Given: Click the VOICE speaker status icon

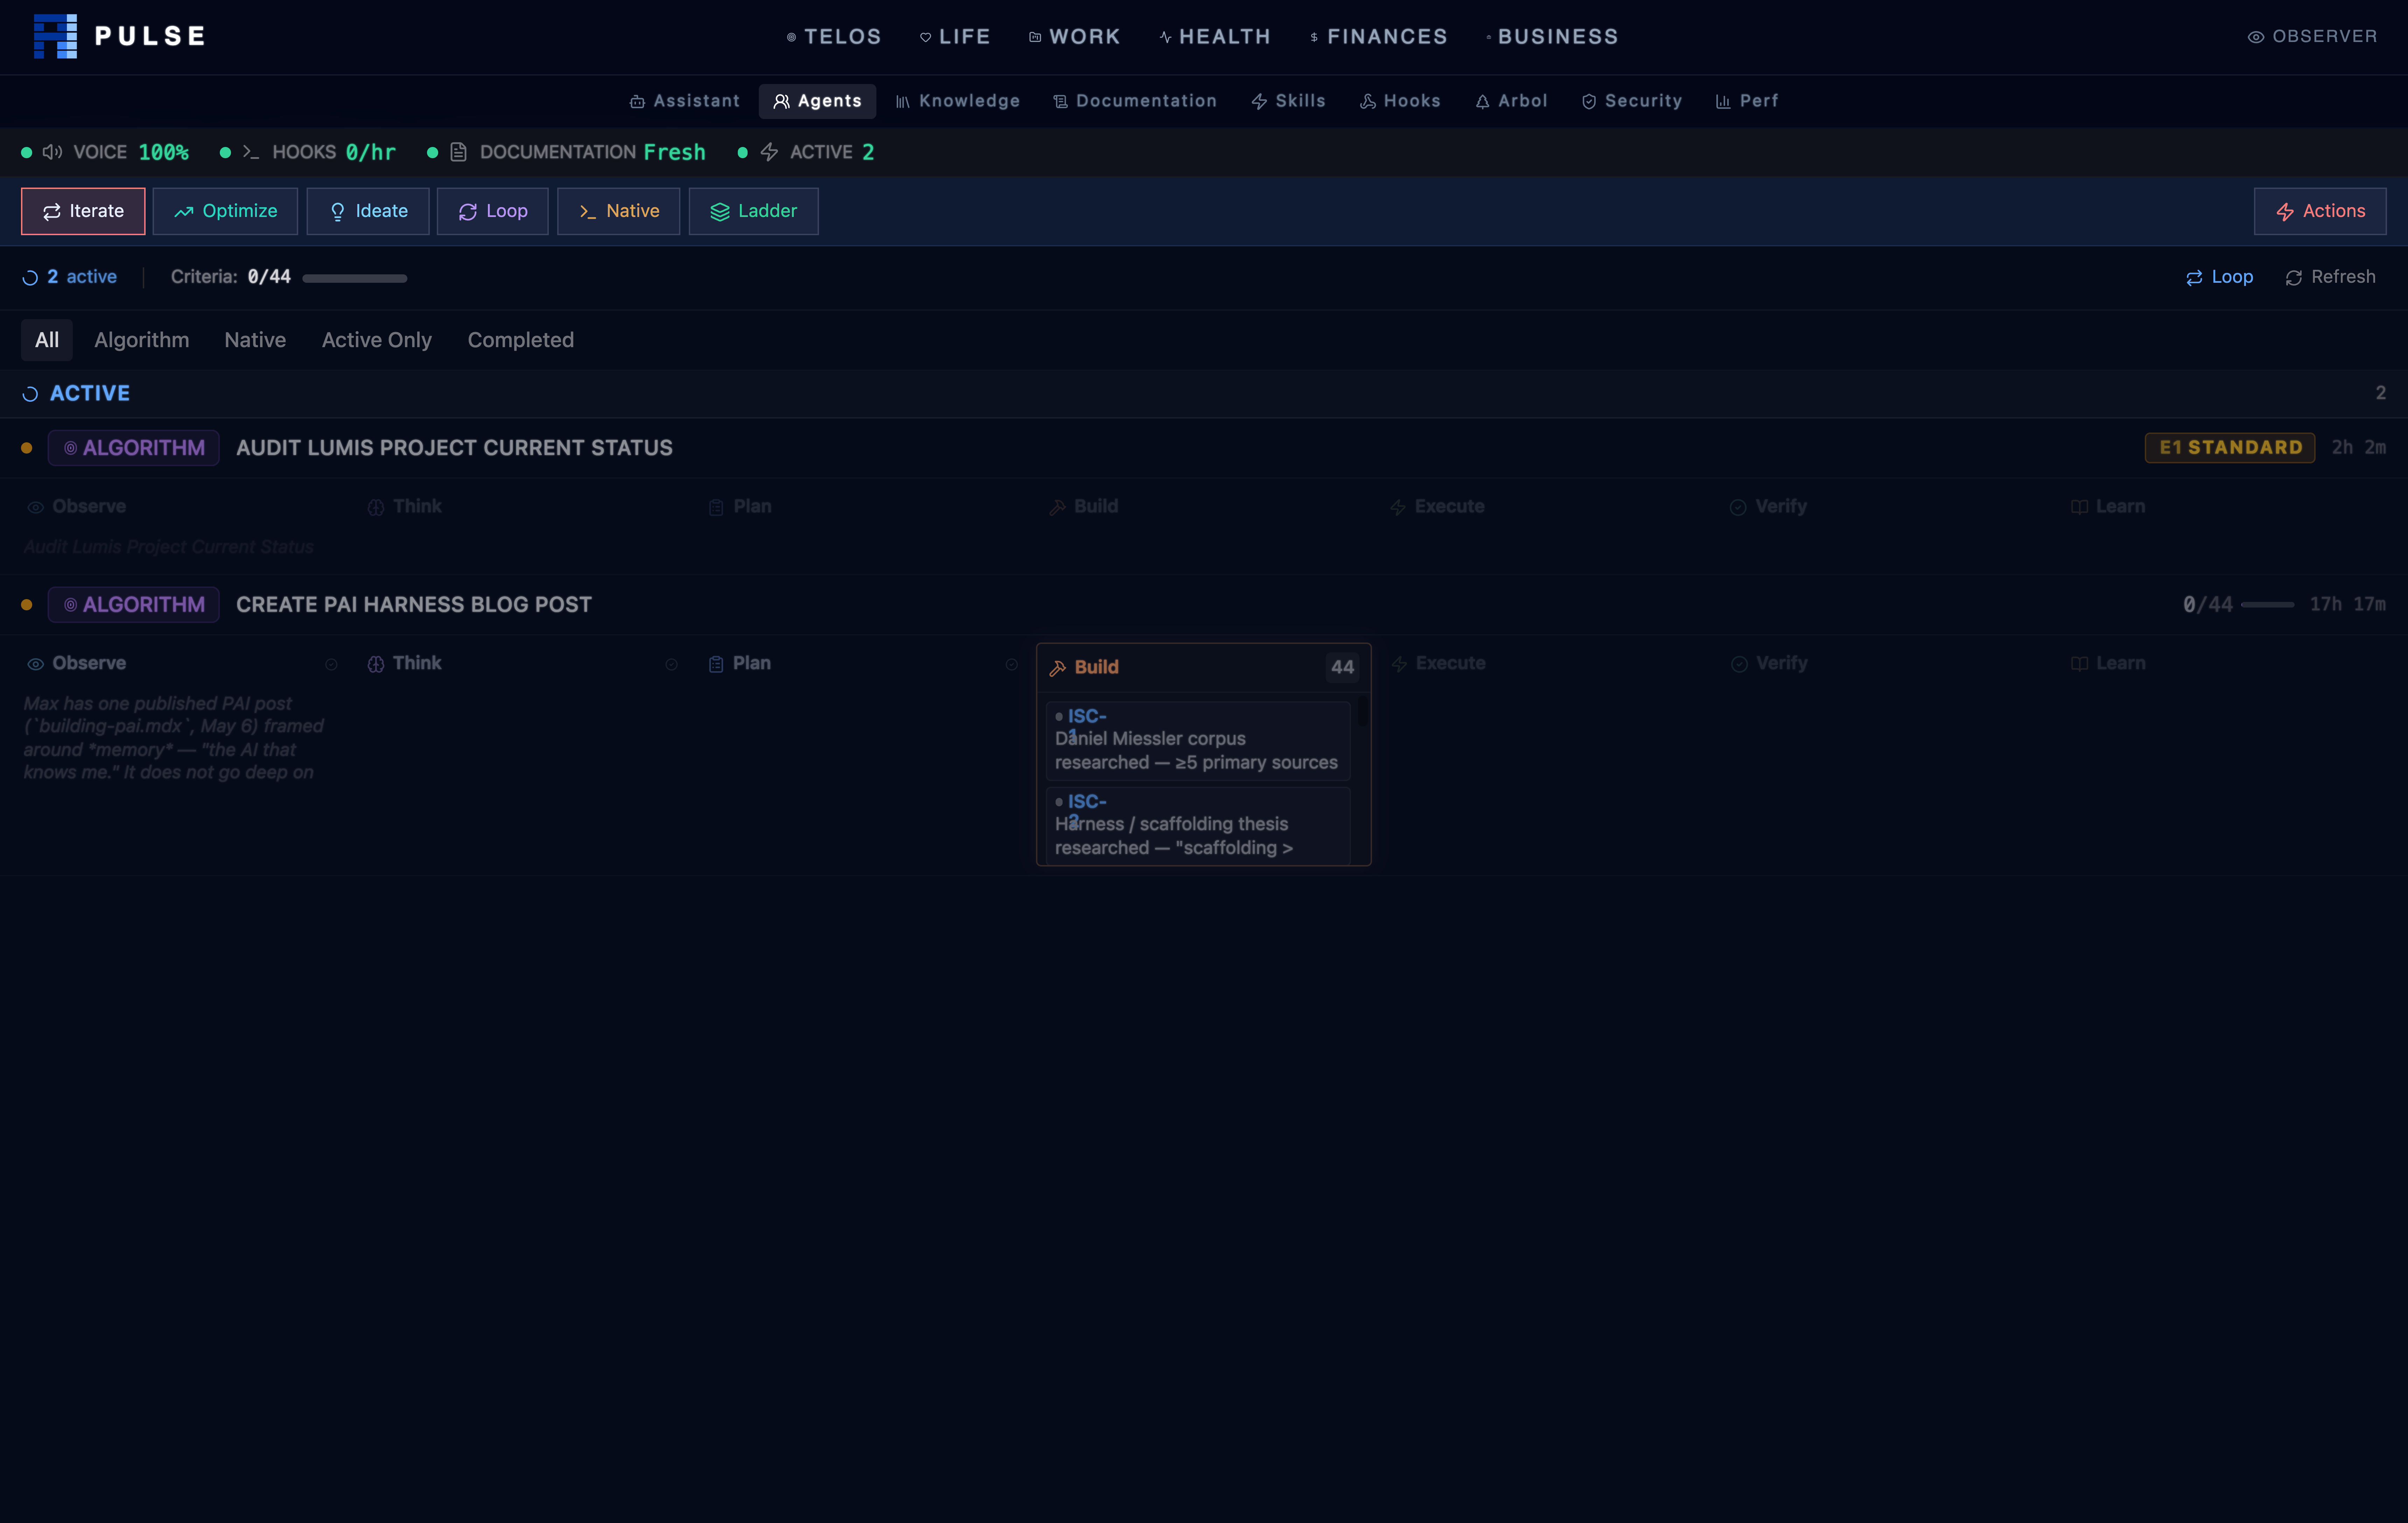Looking at the screenshot, I should (53, 152).
